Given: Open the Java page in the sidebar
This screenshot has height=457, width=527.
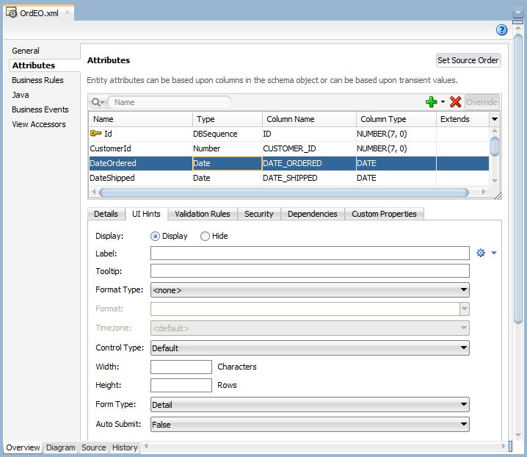Looking at the screenshot, I should coord(21,95).
